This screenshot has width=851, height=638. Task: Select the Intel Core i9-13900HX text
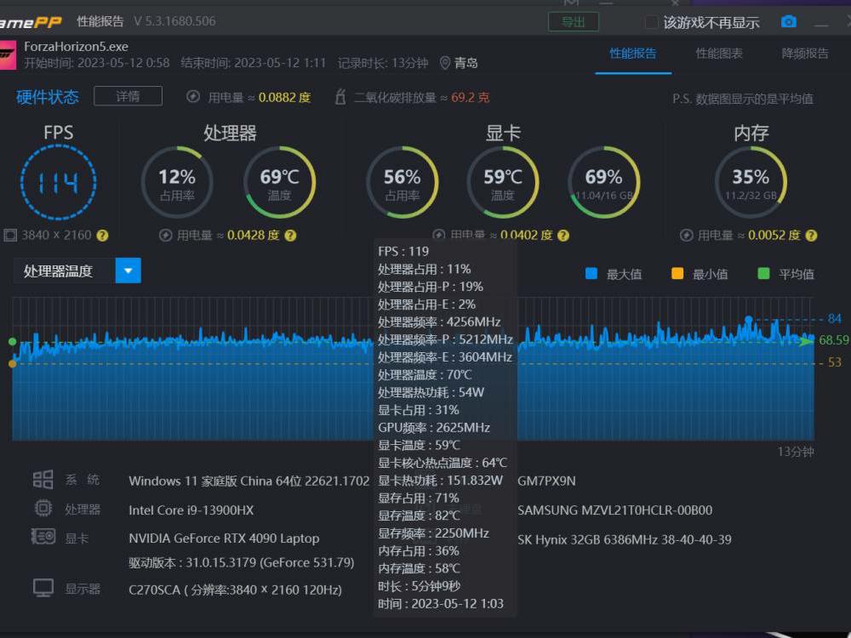point(191,510)
